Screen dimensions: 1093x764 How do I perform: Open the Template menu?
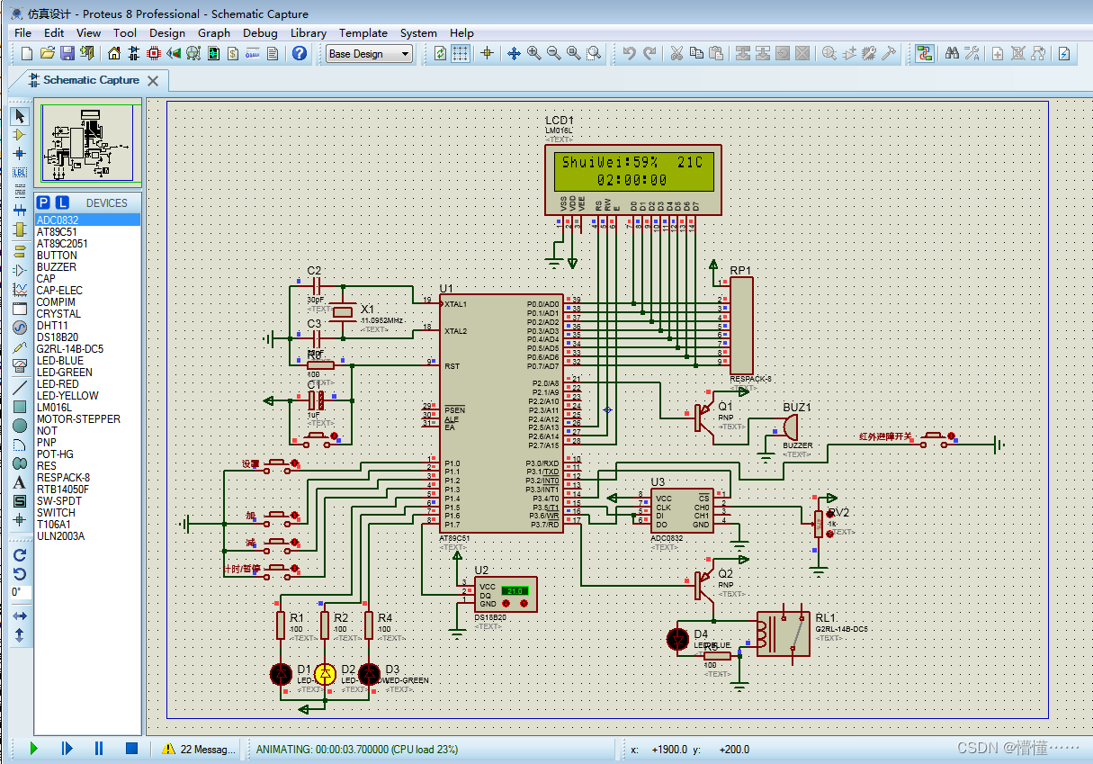coord(363,32)
